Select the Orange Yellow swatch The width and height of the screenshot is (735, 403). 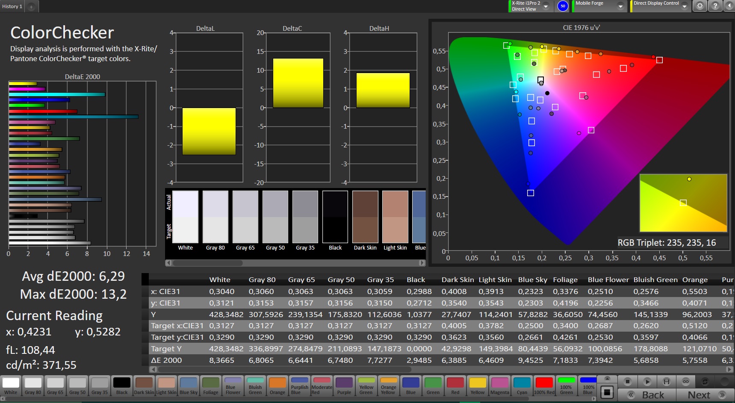pos(389,385)
